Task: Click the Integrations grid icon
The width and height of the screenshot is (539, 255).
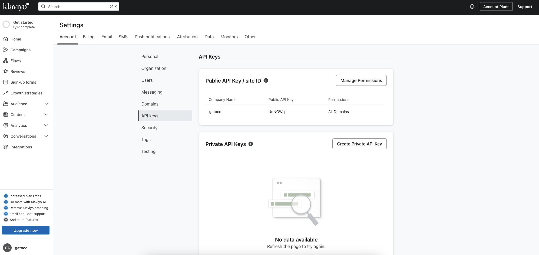Action: point(6,147)
